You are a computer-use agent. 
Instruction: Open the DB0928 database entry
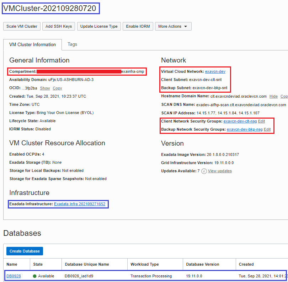13,276
